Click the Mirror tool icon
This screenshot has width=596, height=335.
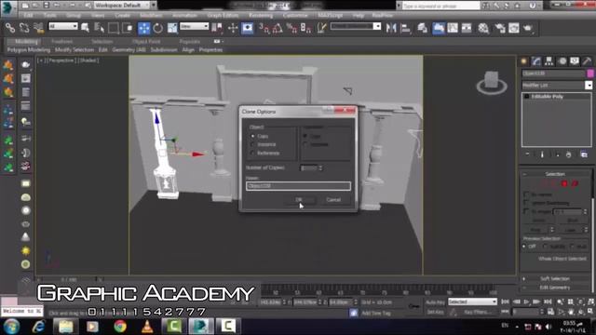pyautogui.click(x=391, y=28)
